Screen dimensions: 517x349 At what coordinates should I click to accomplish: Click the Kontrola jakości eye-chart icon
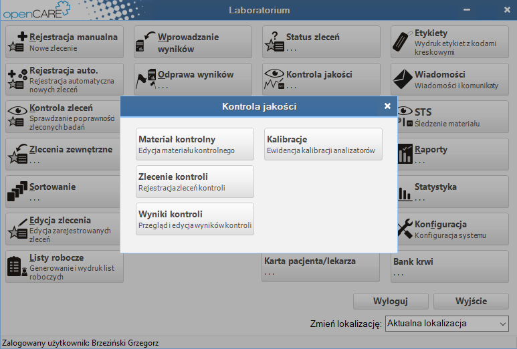(x=274, y=79)
